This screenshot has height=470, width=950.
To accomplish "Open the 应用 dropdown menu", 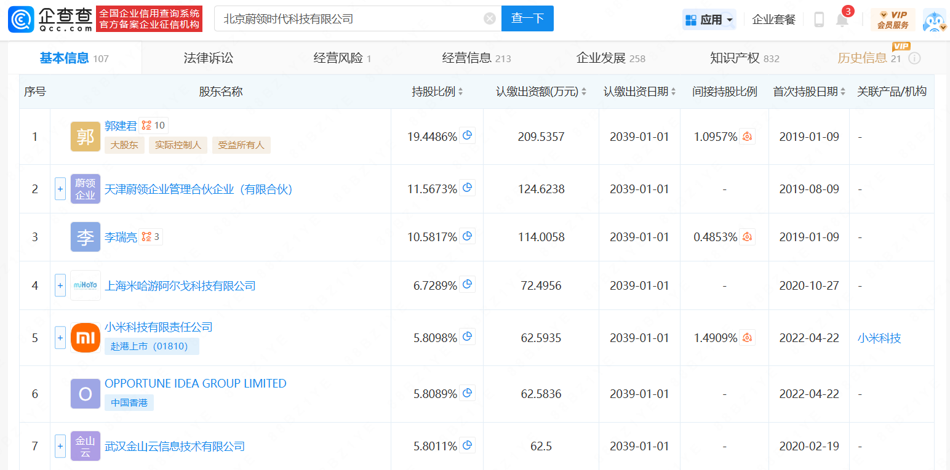I will [709, 20].
